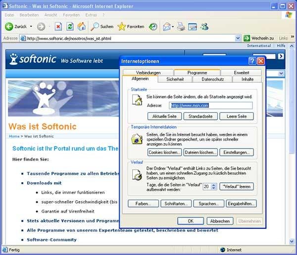
Task: Click the search go arrow on Softonic page
Action: tap(281, 56)
